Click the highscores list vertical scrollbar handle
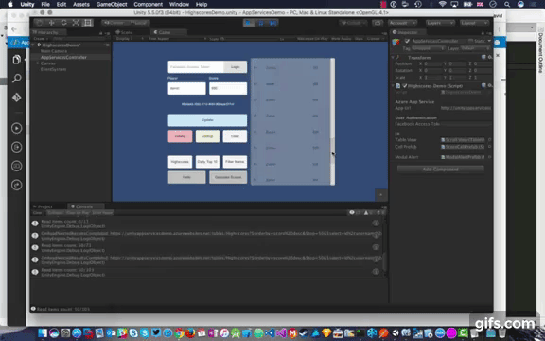The width and height of the screenshot is (545, 341). point(332,151)
